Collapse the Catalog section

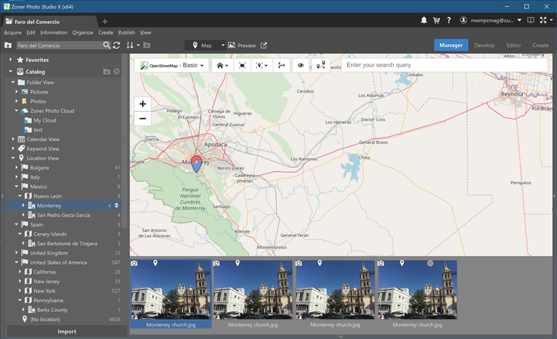click(x=11, y=72)
